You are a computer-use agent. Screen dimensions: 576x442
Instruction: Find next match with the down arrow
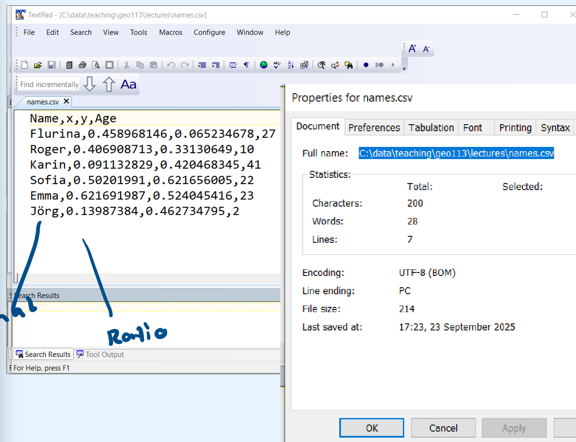click(x=89, y=84)
